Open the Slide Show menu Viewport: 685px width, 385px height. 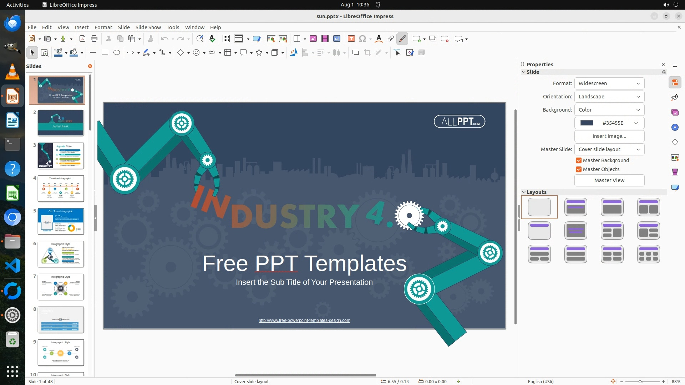148,27
